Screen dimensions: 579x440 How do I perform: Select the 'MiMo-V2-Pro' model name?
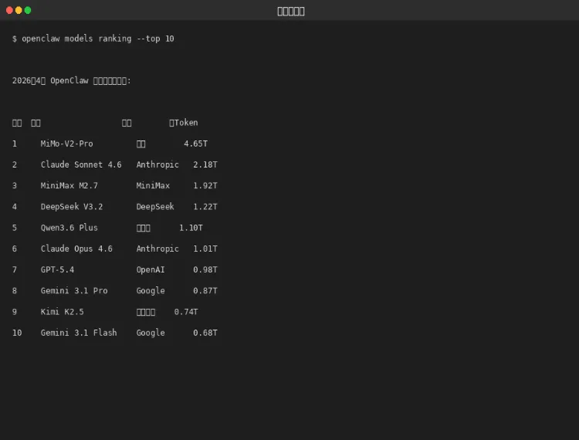tap(67, 144)
